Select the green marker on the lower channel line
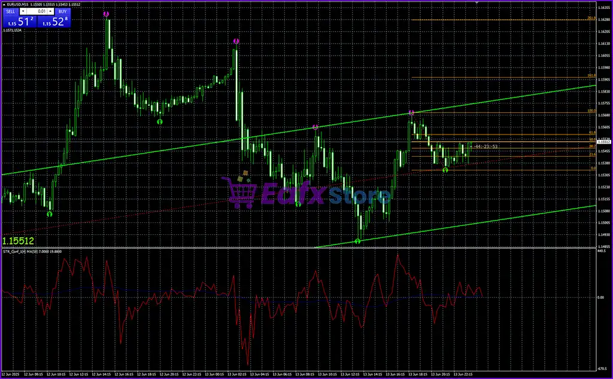The image size is (613, 379). click(357, 242)
